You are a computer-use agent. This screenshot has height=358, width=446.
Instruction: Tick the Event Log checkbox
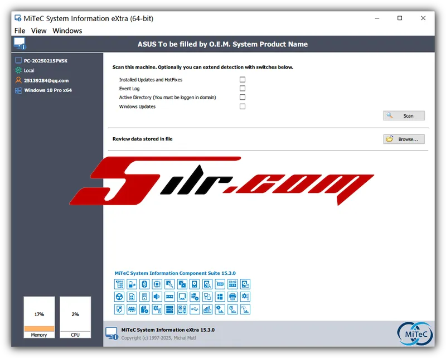point(243,88)
